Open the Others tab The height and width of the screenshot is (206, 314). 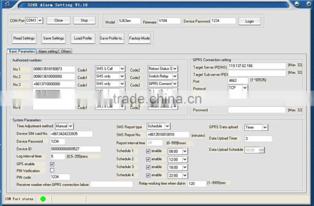click(66, 51)
